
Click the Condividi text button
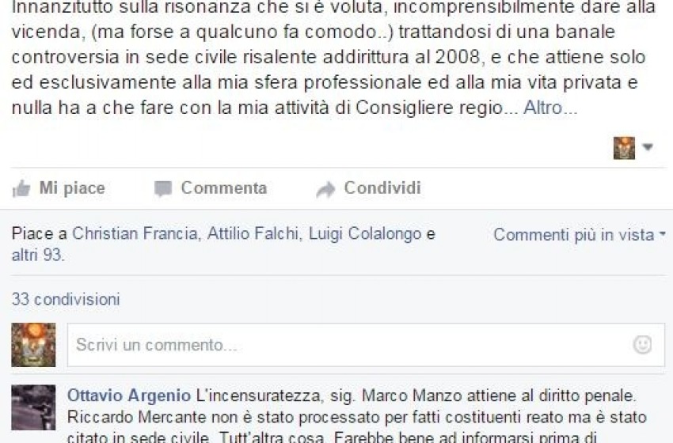coord(382,187)
